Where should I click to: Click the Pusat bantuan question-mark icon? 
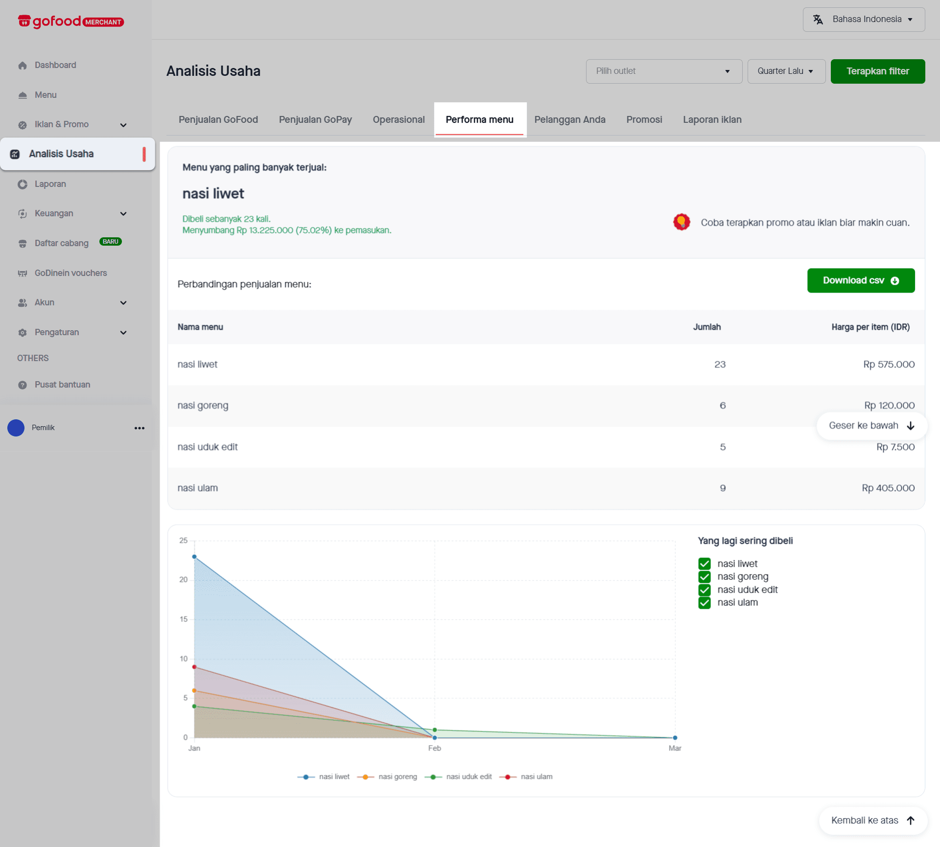pos(23,385)
